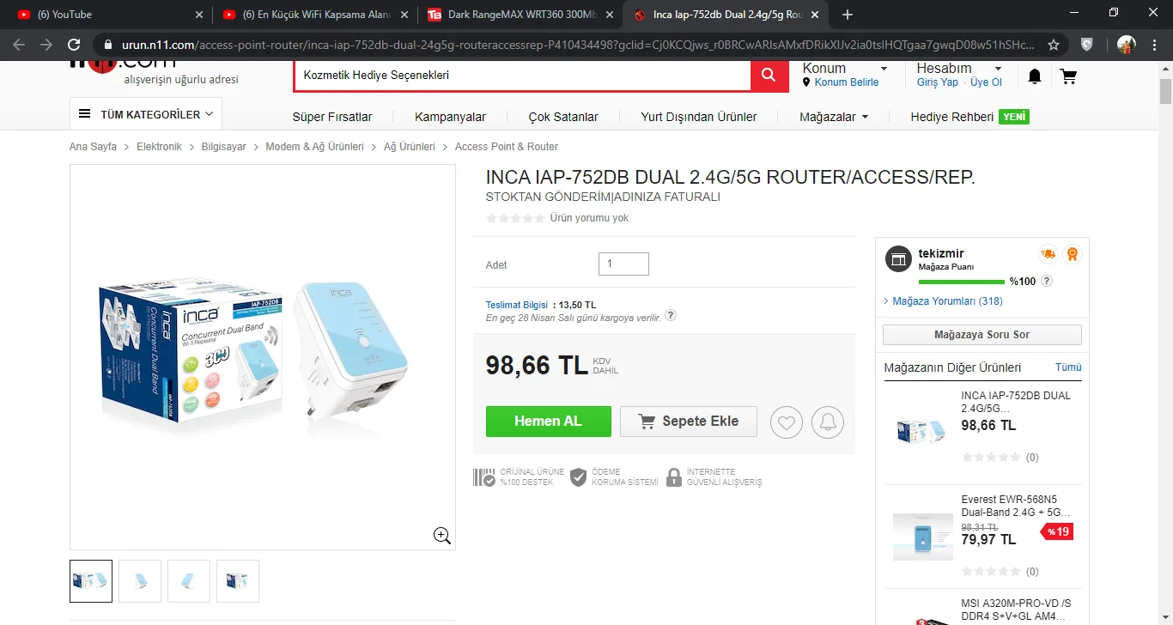Set price alert using bell icon
The height and width of the screenshot is (625, 1173).
pyautogui.click(x=828, y=422)
